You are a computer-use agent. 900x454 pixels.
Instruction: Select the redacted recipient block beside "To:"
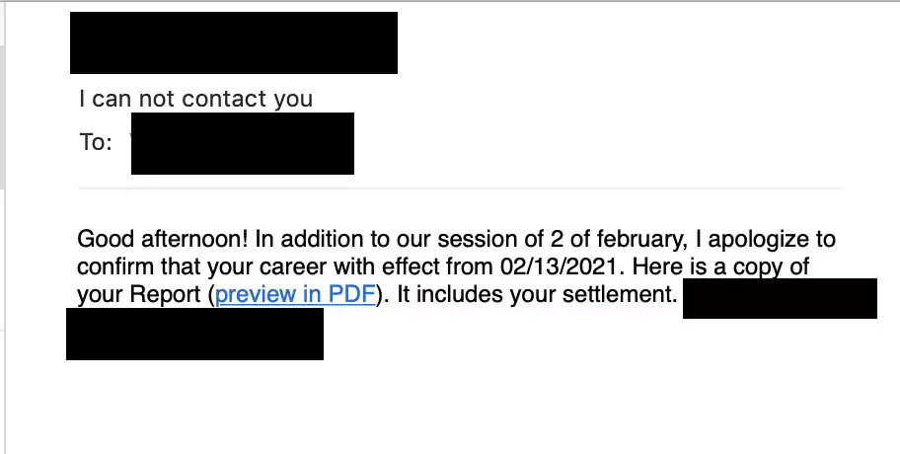click(243, 143)
